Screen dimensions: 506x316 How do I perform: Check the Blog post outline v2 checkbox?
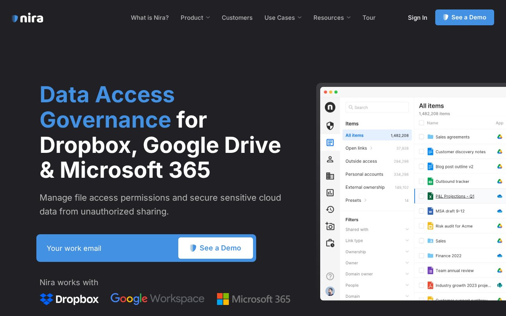421,166
